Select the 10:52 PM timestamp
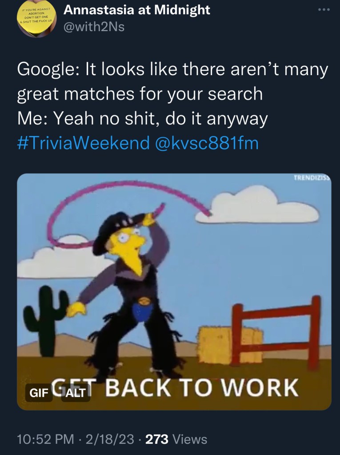 click(x=46, y=439)
